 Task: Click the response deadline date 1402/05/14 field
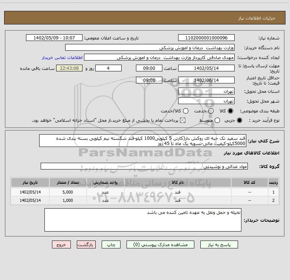(206, 68)
